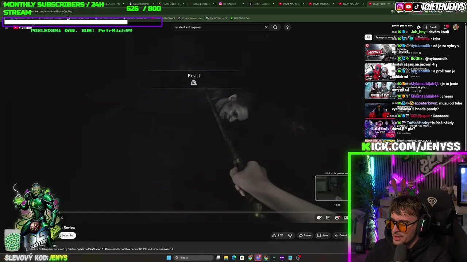This screenshot has height=262, width=467.
Task: Seek using the video progress bar
Action: coord(204,212)
